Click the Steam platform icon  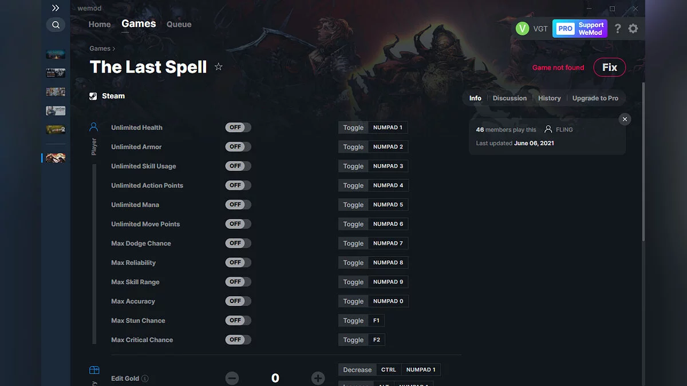click(93, 95)
